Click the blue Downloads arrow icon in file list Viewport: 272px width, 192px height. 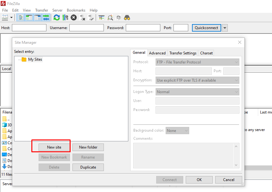click(x=4, y=166)
